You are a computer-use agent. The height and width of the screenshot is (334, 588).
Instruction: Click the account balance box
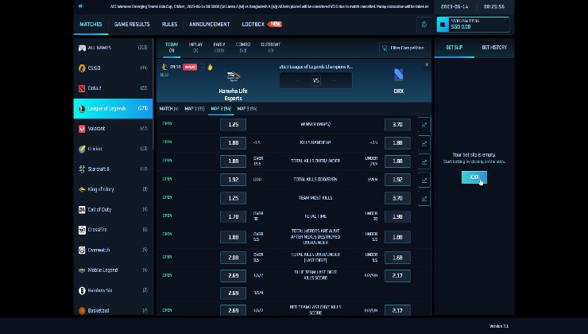(472, 25)
